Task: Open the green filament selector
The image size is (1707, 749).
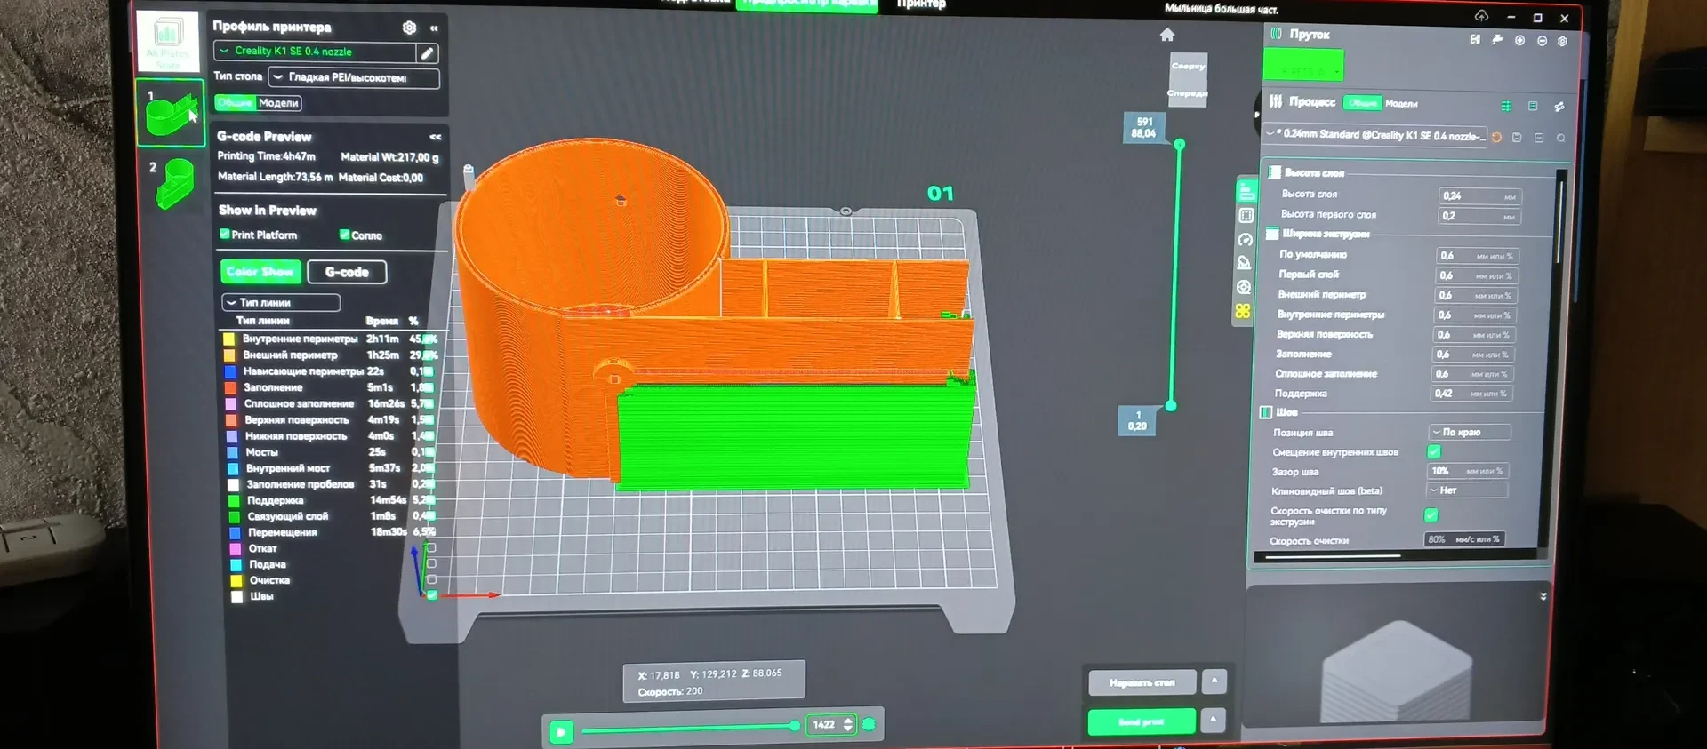Action: [x=1303, y=66]
